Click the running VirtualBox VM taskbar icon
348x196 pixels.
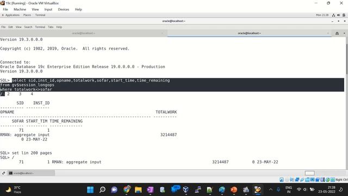pyautogui.click(x=258, y=189)
